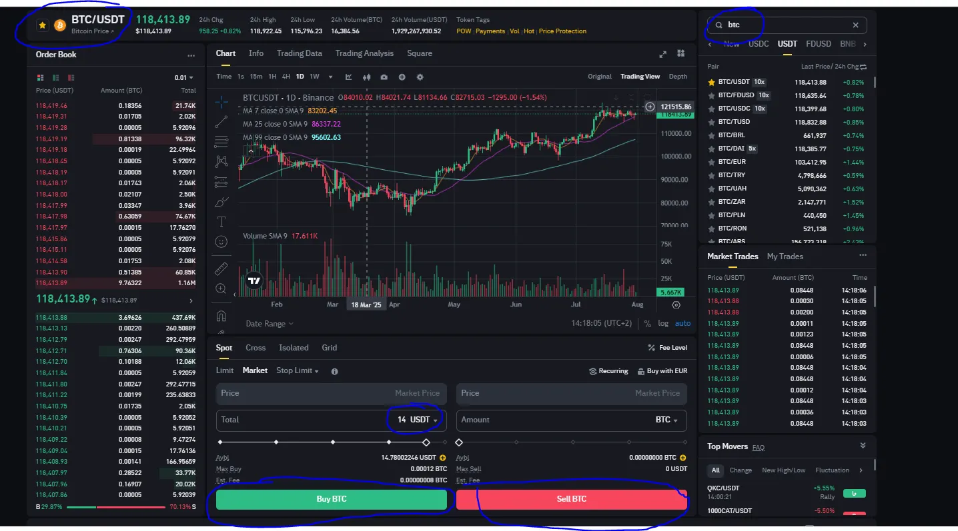Change candlestick chart style icon
Image resolution: width=958 pixels, height=531 pixels.
click(366, 77)
